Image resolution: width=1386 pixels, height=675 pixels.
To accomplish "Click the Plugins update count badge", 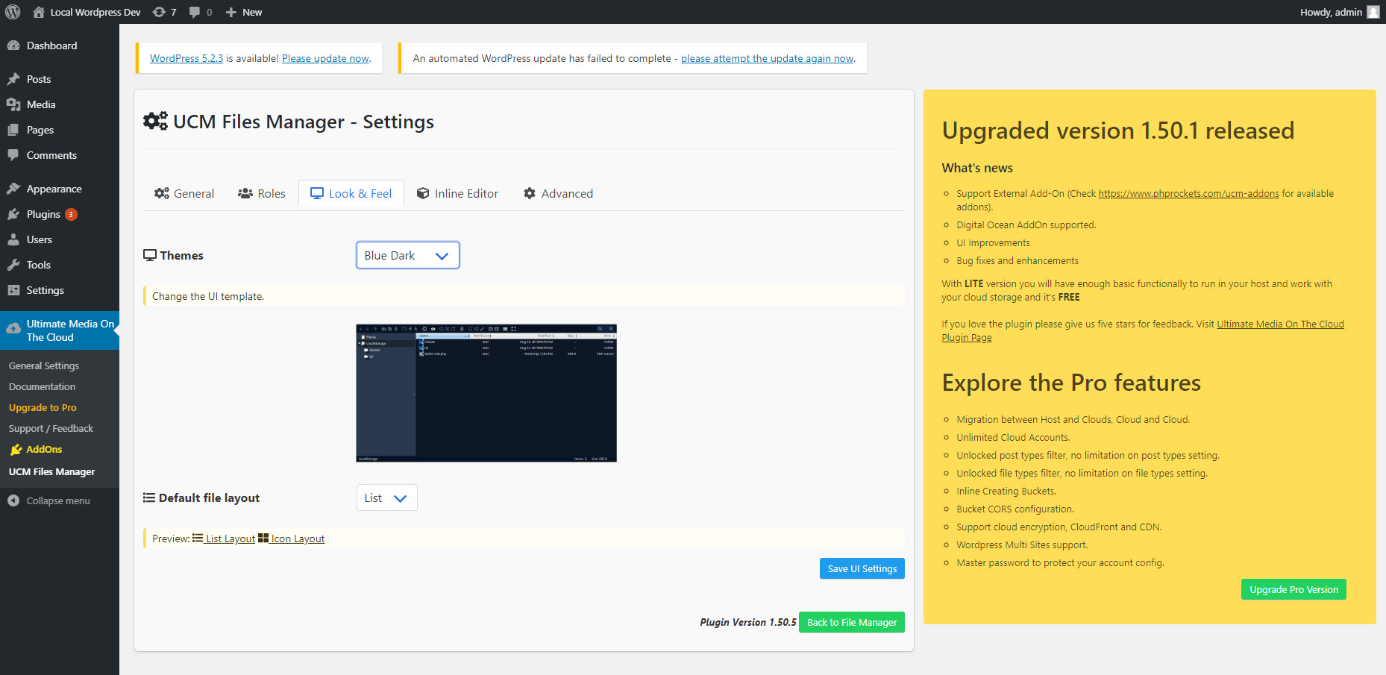I will coord(71,214).
